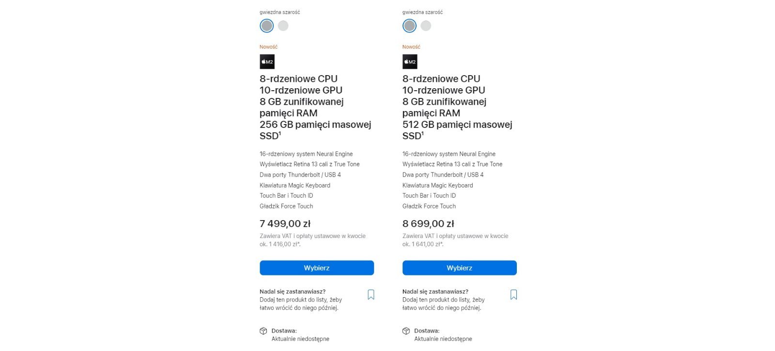
Task: Open SSD footnote on 256 GB heading
Action: [x=280, y=133]
